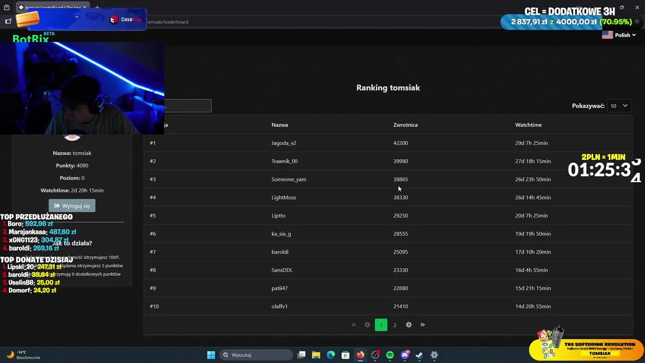Click the CaseHug sponsor logo
The width and height of the screenshot is (645, 363).
[x=126, y=20]
